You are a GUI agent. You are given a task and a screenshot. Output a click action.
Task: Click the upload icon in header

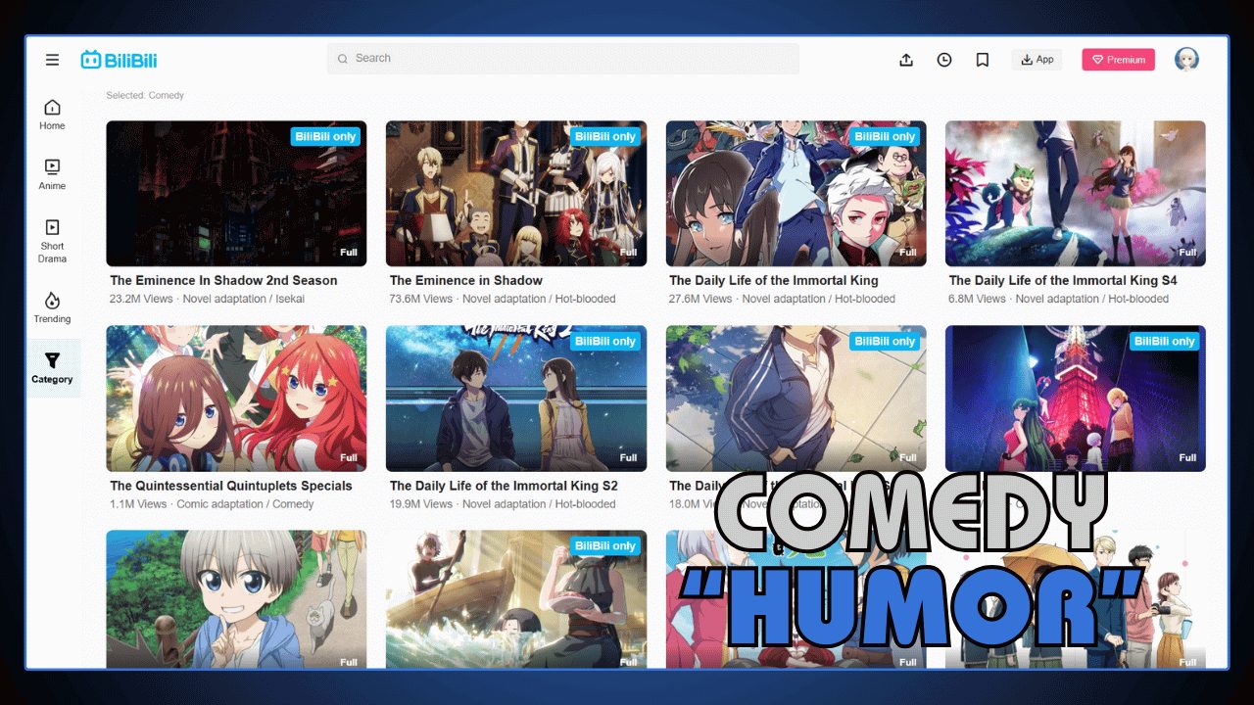(x=906, y=60)
